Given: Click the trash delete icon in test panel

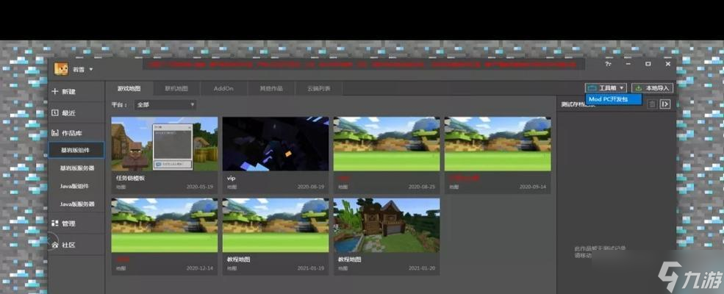Looking at the screenshot, I should tap(651, 104).
